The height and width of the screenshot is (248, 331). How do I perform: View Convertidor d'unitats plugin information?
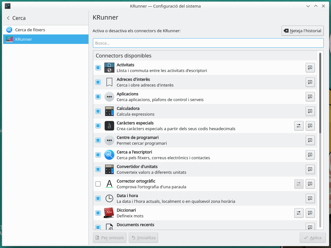[x=310, y=169]
